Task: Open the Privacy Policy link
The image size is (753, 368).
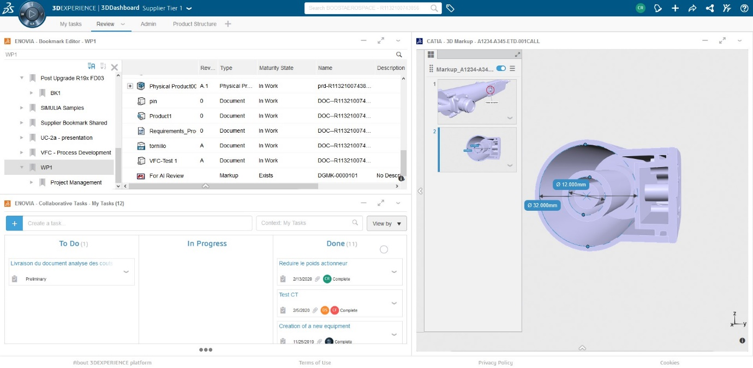Action: (x=495, y=363)
